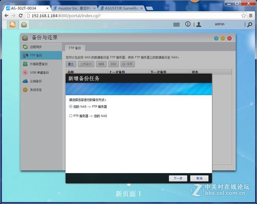Screen dimensions: 257x204
Task: Bookmark the page with the star icon
Action: 244,15
